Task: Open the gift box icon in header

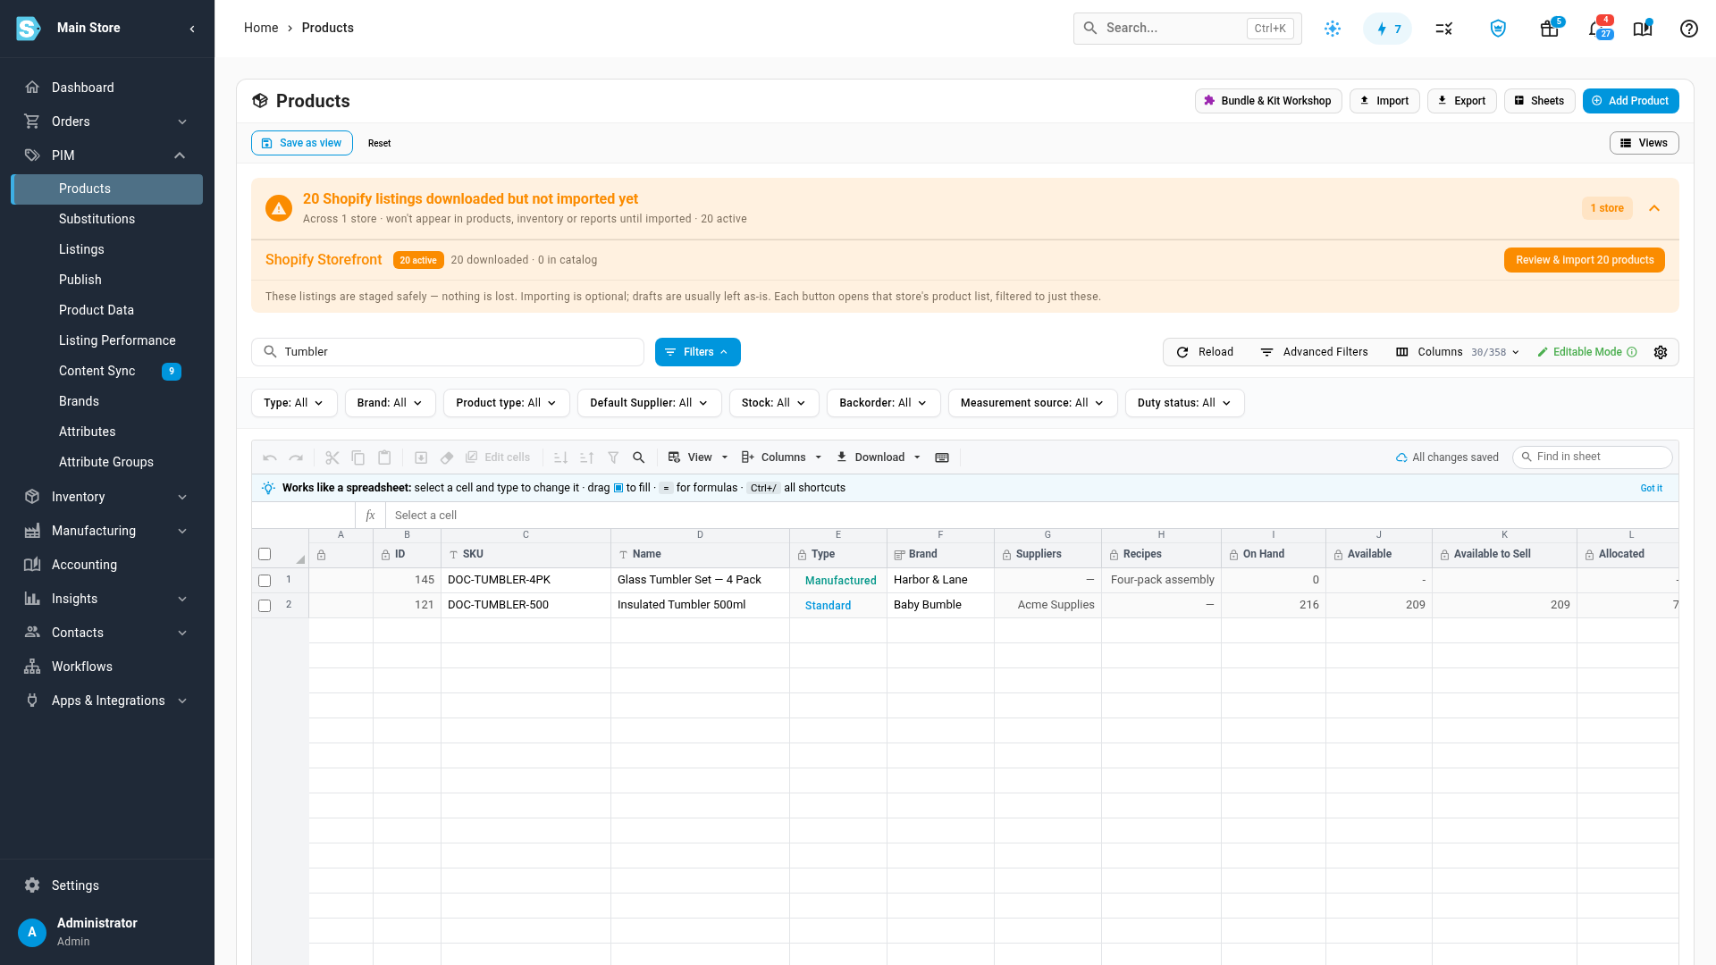Action: tap(1550, 29)
